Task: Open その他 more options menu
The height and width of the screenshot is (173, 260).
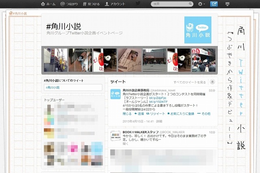Action: tap(204, 114)
